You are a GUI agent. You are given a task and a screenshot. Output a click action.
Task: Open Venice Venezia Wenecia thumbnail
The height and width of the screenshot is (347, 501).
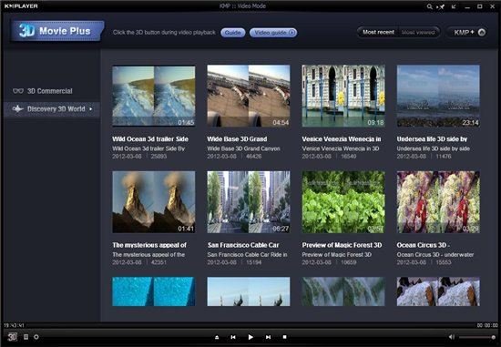(x=343, y=96)
